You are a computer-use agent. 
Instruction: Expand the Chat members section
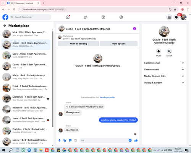164,70
